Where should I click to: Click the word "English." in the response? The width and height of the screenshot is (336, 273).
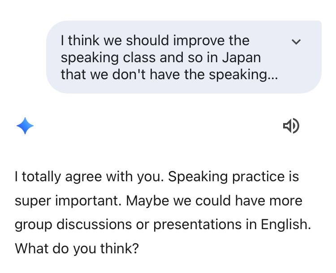coord(286,224)
